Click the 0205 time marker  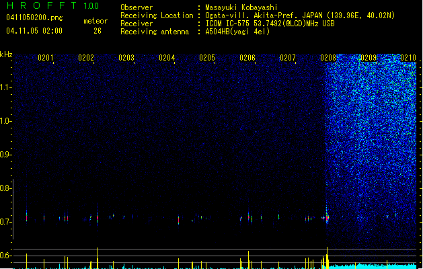pyautogui.click(x=207, y=57)
